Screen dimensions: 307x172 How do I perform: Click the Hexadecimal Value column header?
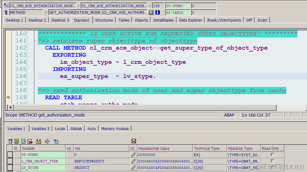tap(165, 148)
